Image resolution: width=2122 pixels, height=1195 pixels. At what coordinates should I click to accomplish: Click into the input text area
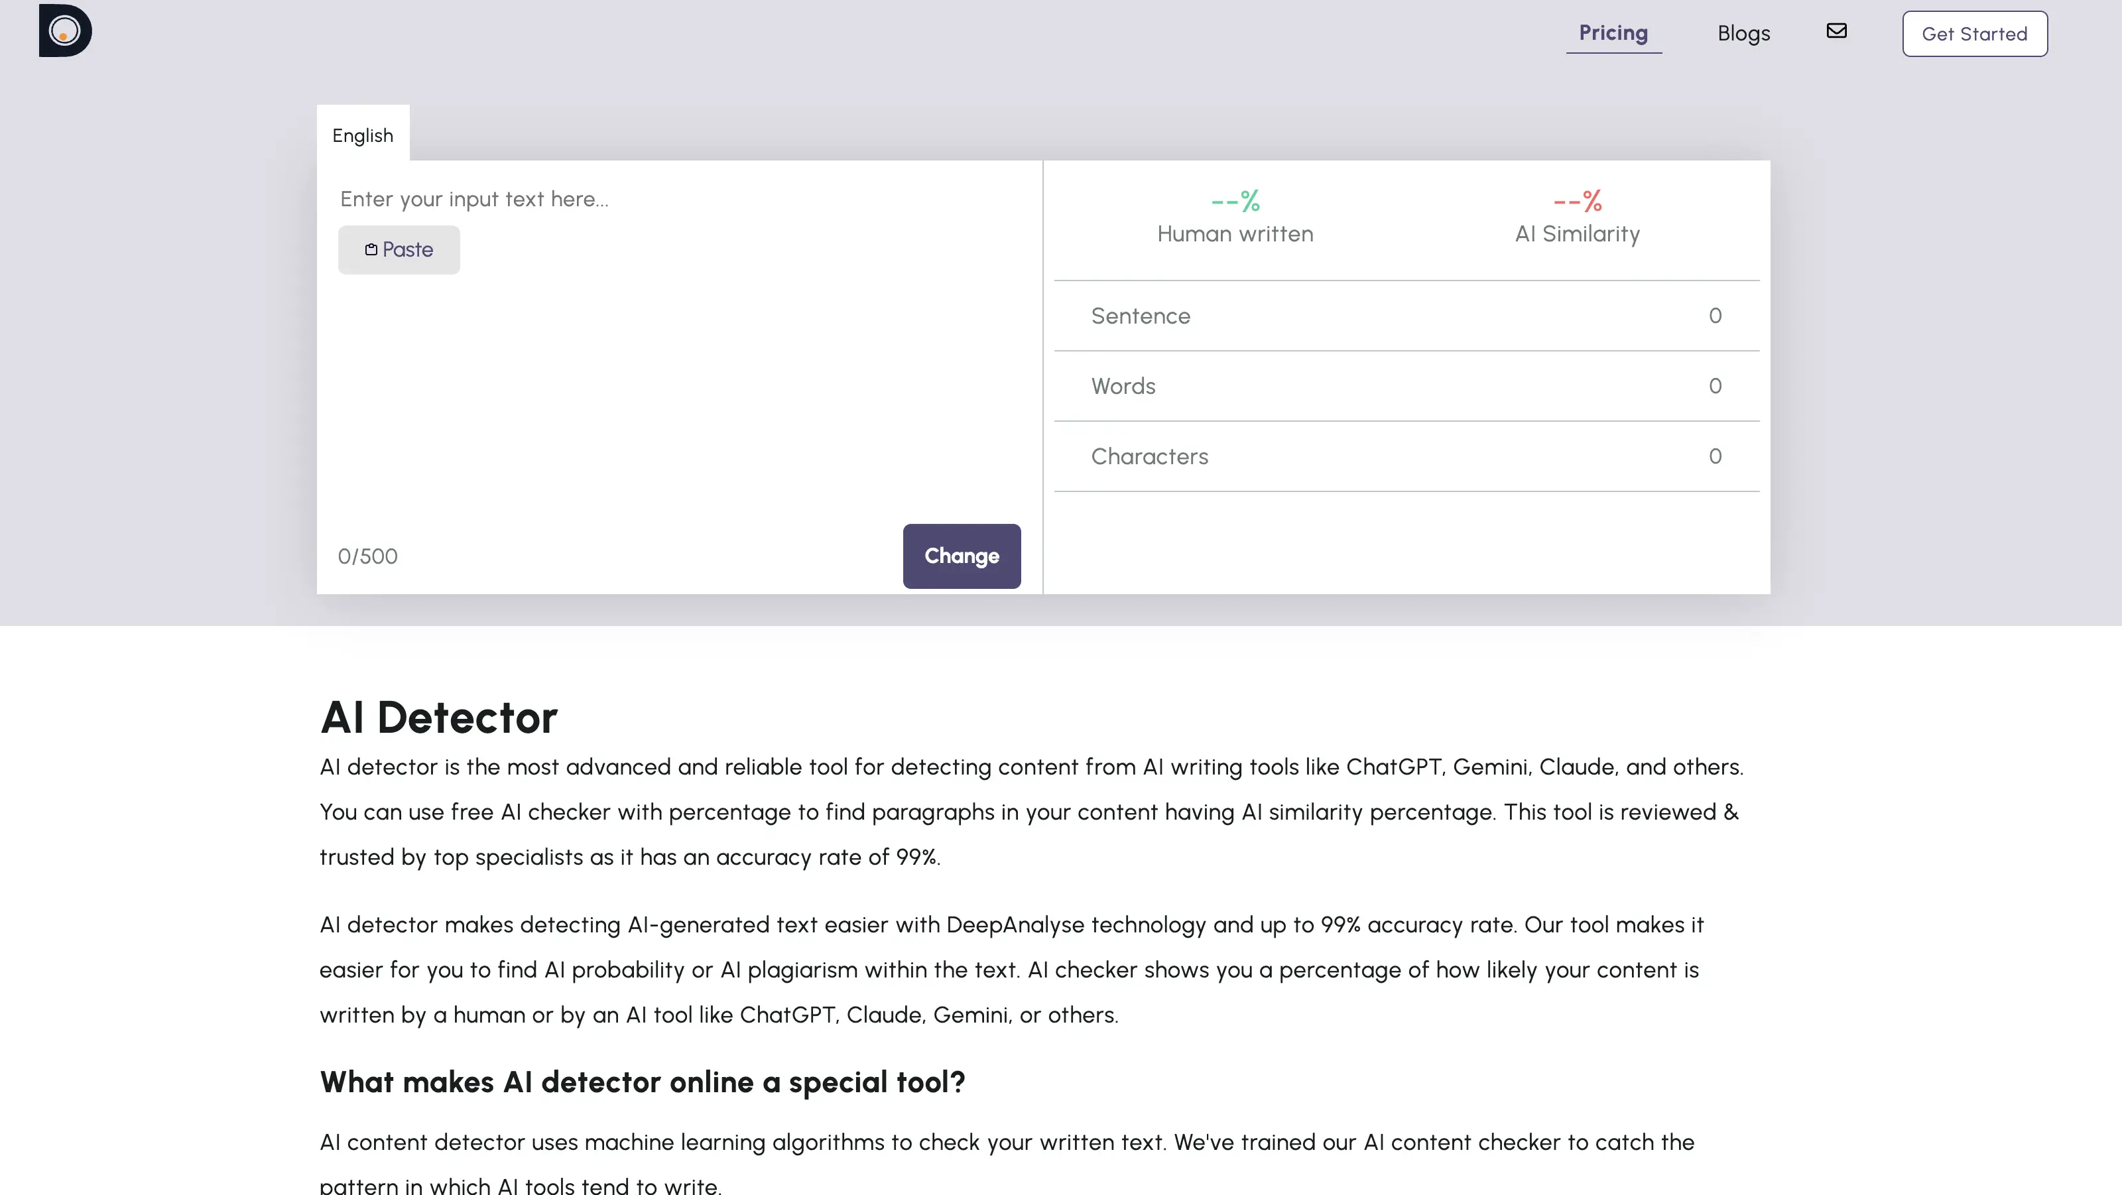coord(679,371)
